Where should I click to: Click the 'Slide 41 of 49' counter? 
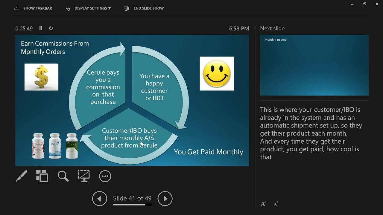(x=132, y=198)
